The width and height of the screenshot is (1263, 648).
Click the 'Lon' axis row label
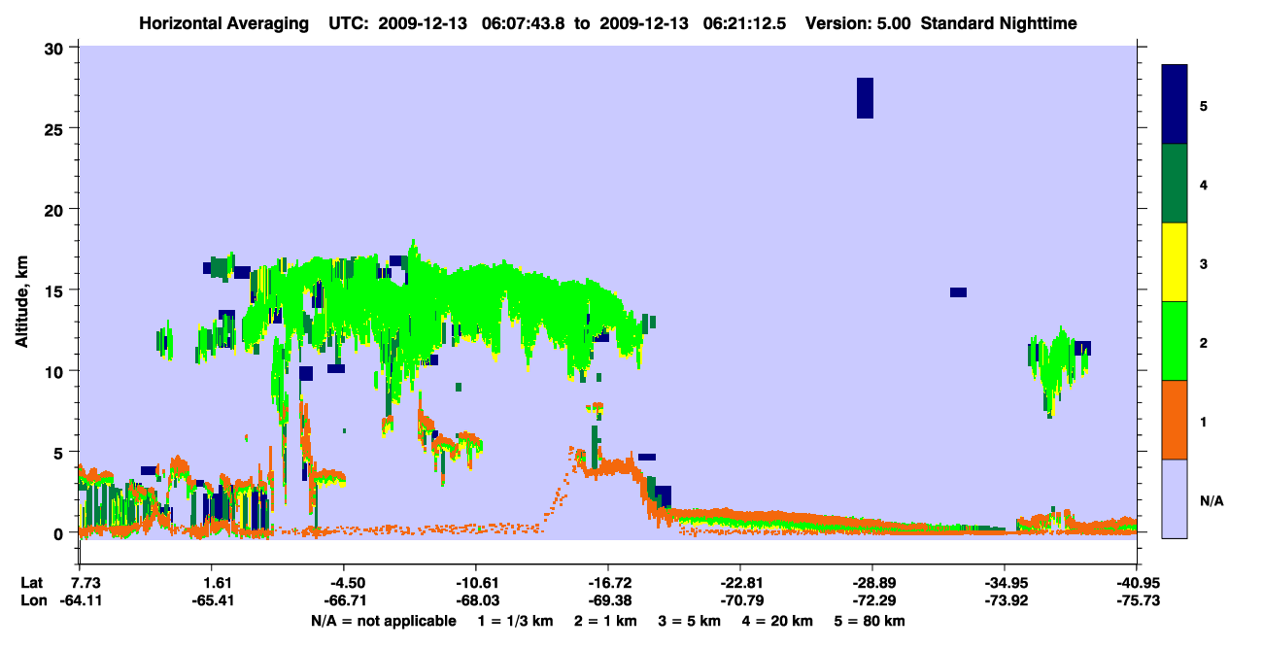pos(33,601)
